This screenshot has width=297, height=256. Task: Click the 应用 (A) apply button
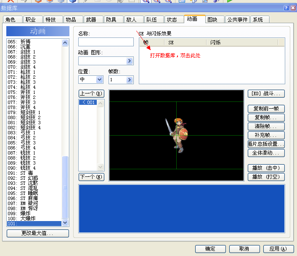coord(278,249)
